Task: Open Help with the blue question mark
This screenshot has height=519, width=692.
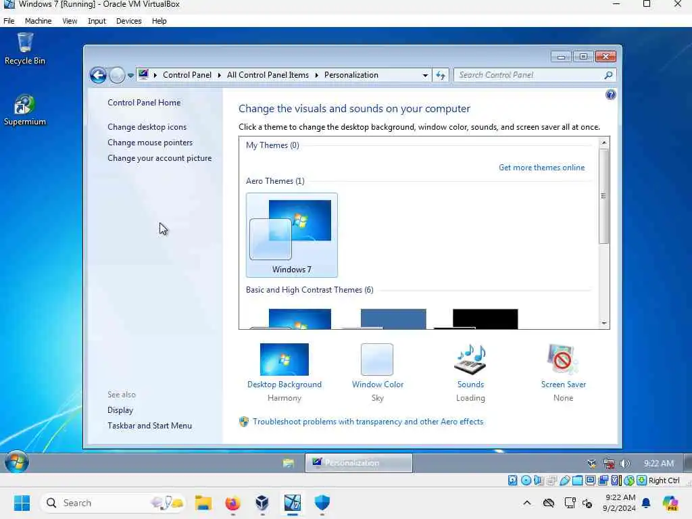Action: click(610, 95)
